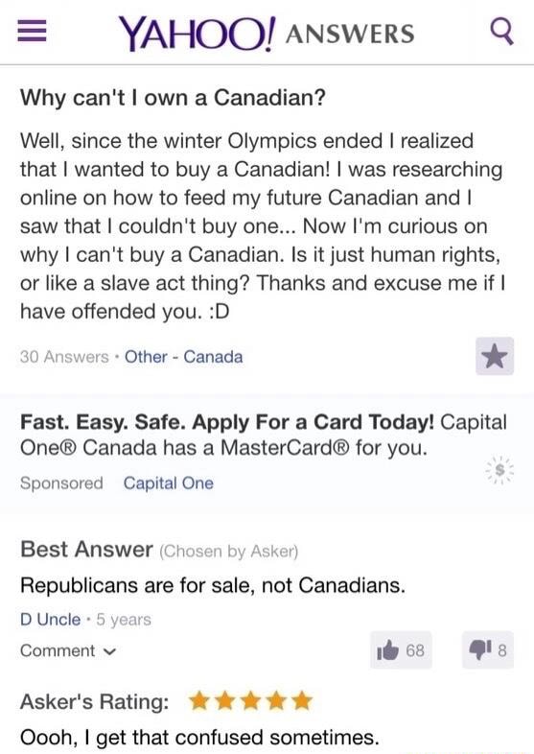Open the Capital One sponsor link

168,483
